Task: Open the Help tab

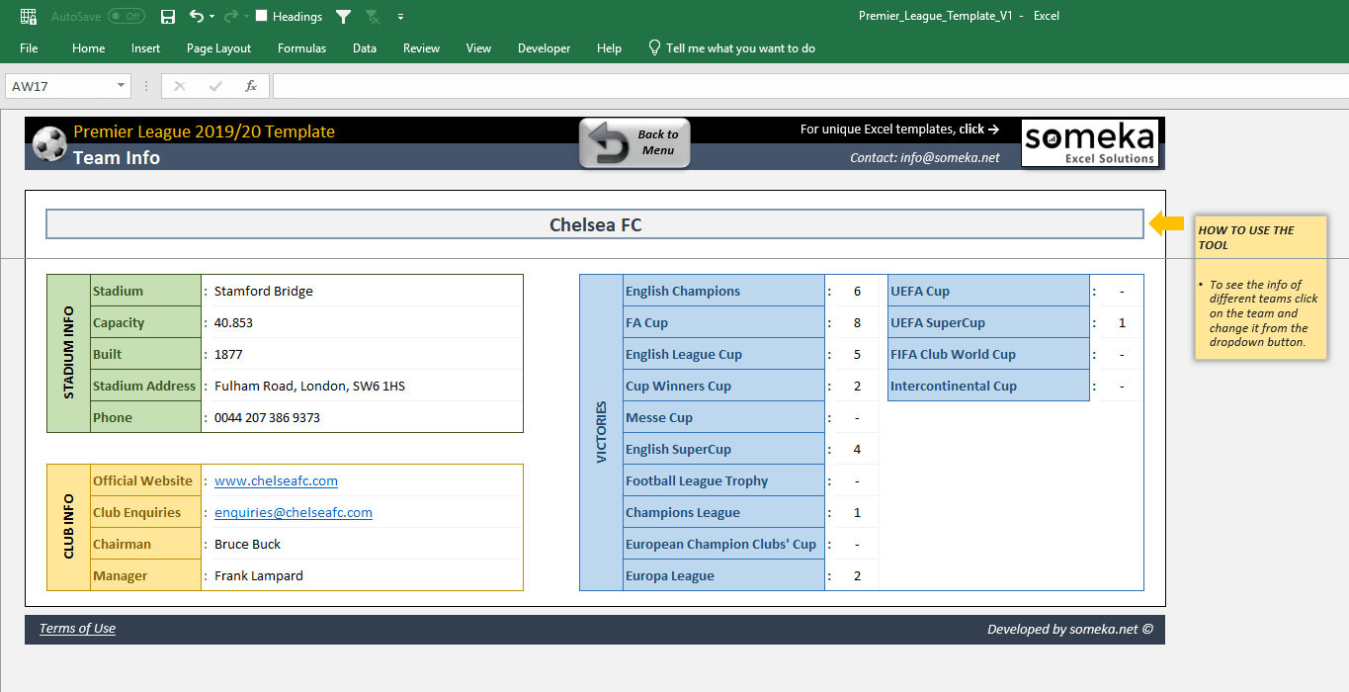Action: click(609, 47)
